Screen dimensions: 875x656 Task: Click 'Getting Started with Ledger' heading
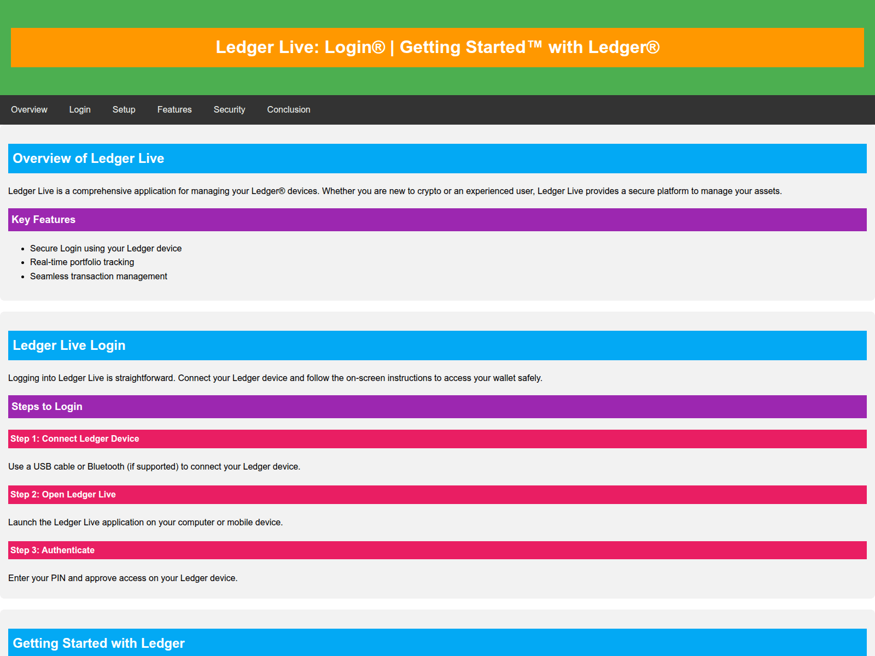[x=99, y=643]
